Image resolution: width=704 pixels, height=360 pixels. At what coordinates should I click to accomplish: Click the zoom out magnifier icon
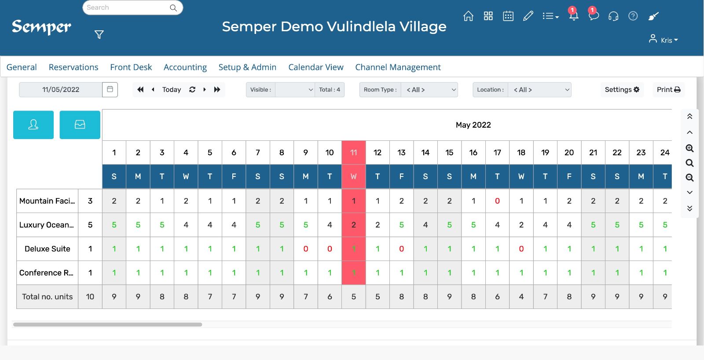[689, 178]
